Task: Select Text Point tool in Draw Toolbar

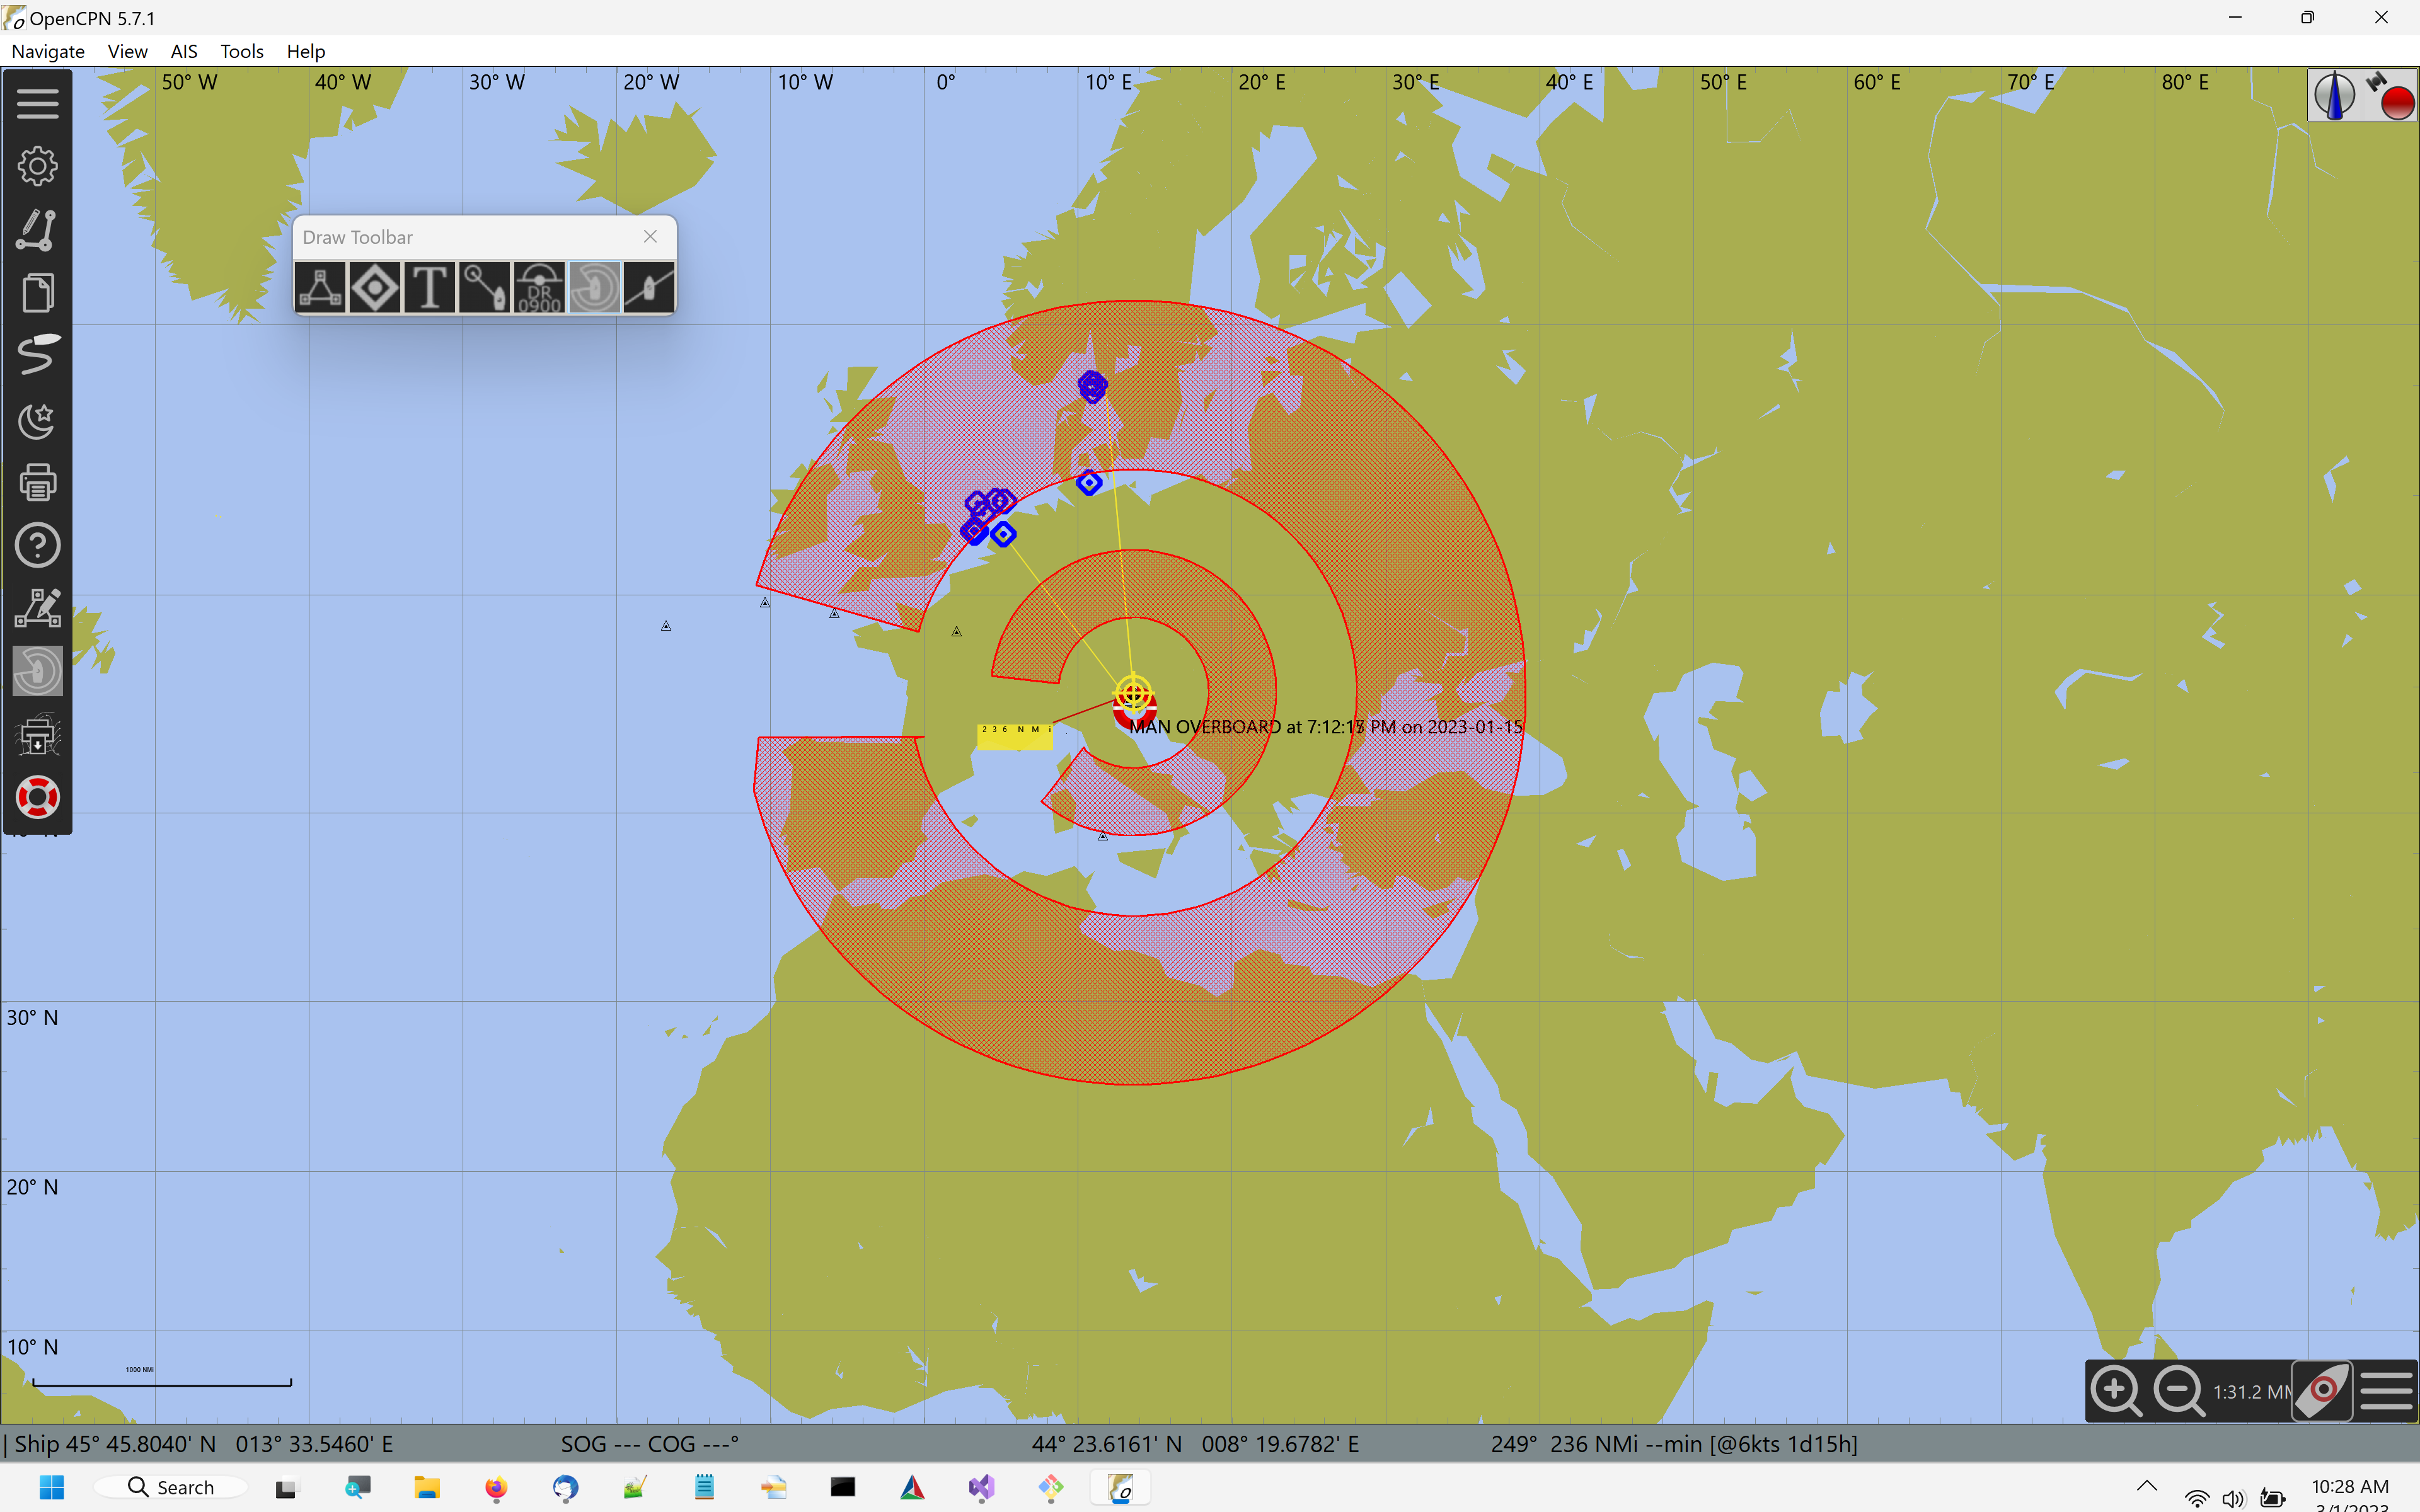Action: click(x=429, y=288)
